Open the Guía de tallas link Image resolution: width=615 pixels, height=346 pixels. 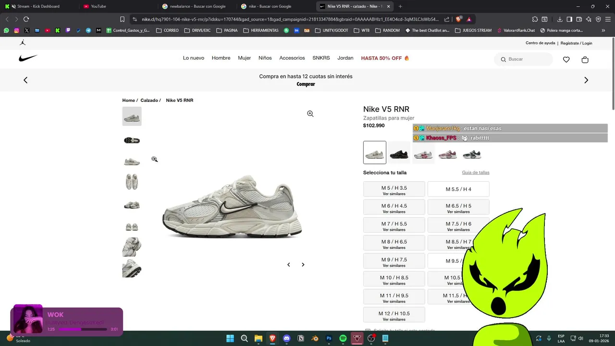pyautogui.click(x=476, y=173)
